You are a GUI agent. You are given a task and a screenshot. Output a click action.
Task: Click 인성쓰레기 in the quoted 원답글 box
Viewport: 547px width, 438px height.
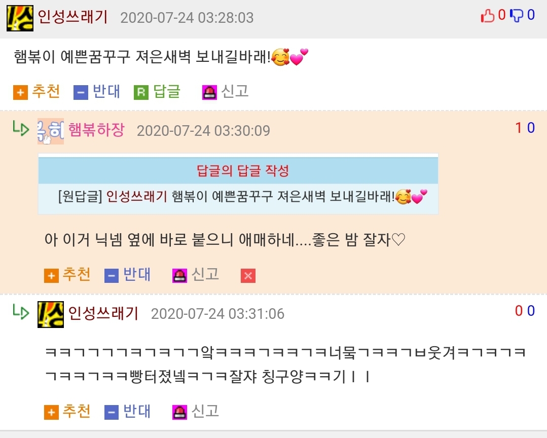pyautogui.click(x=136, y=196)
